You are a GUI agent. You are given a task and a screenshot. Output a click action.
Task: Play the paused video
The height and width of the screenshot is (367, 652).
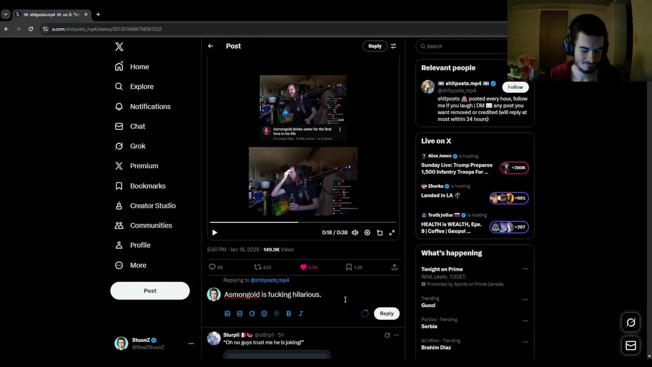click(214, 232)
